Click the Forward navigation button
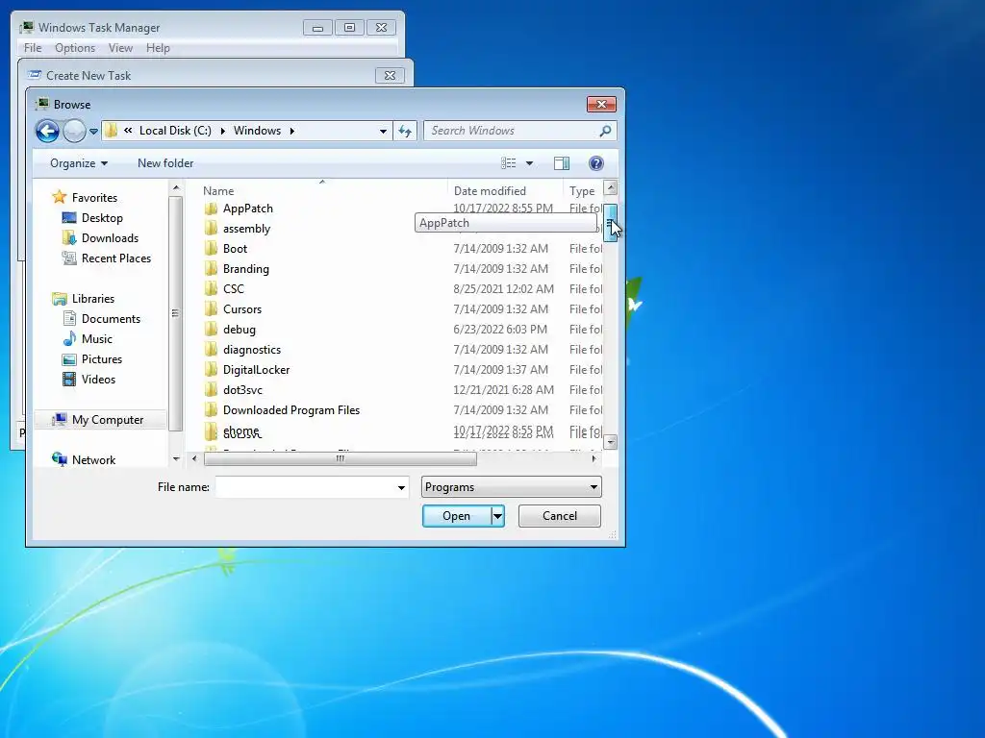Screen dimensions: 985x738 [x=74, y=131]
